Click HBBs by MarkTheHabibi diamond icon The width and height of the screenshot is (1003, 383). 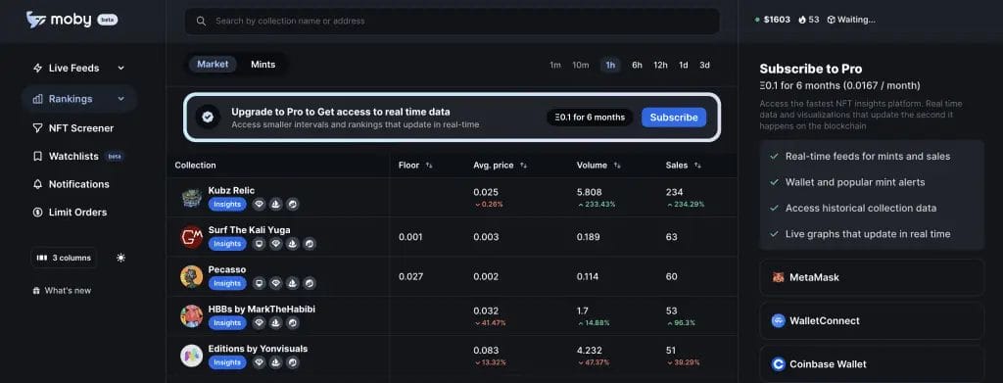click(259, 323)
